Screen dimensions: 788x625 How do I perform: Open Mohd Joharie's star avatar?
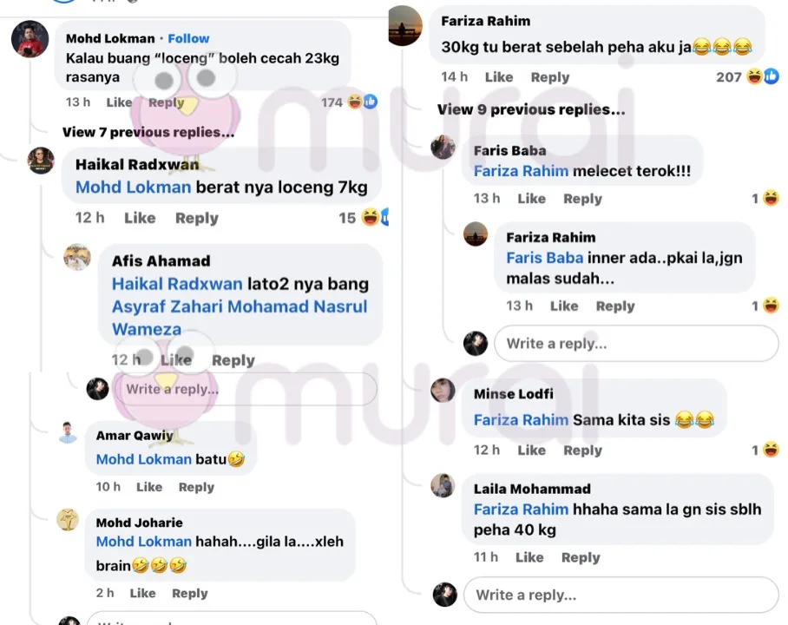(68, 519)
